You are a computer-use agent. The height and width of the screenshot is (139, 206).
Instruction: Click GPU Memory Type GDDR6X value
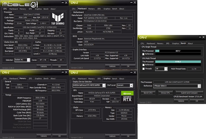coord(124,113)
